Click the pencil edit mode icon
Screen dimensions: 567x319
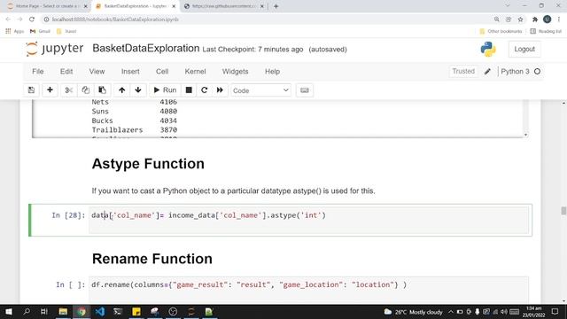coord(487,72)
